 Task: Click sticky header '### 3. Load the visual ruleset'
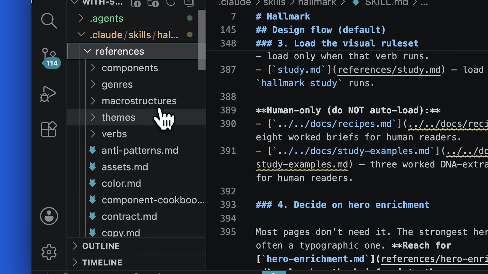pyautogui.click(x=337, y=43)
